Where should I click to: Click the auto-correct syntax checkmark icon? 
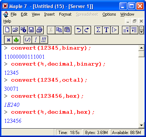click(x=28, y=40)
